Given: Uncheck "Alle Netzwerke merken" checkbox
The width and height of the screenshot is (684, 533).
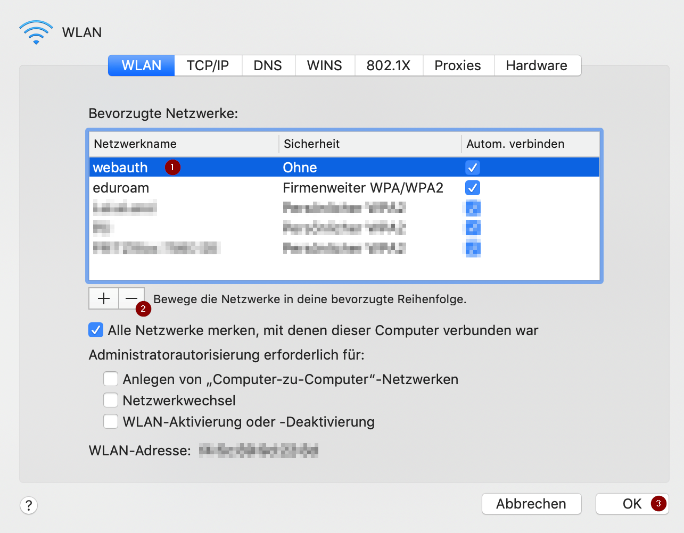Looking at the screenshot, I should (96, 330).
